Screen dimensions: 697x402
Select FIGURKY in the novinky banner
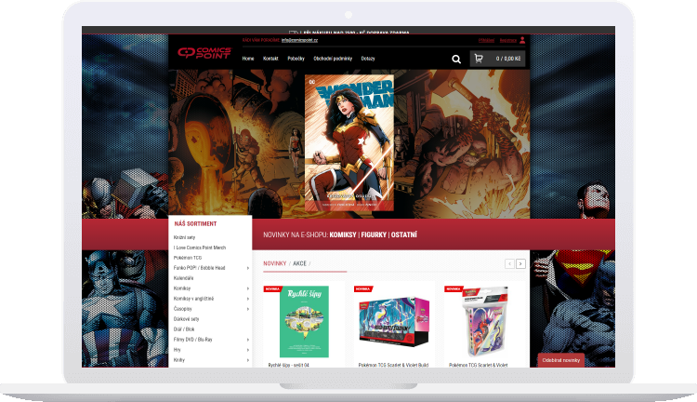click(374, 234)
